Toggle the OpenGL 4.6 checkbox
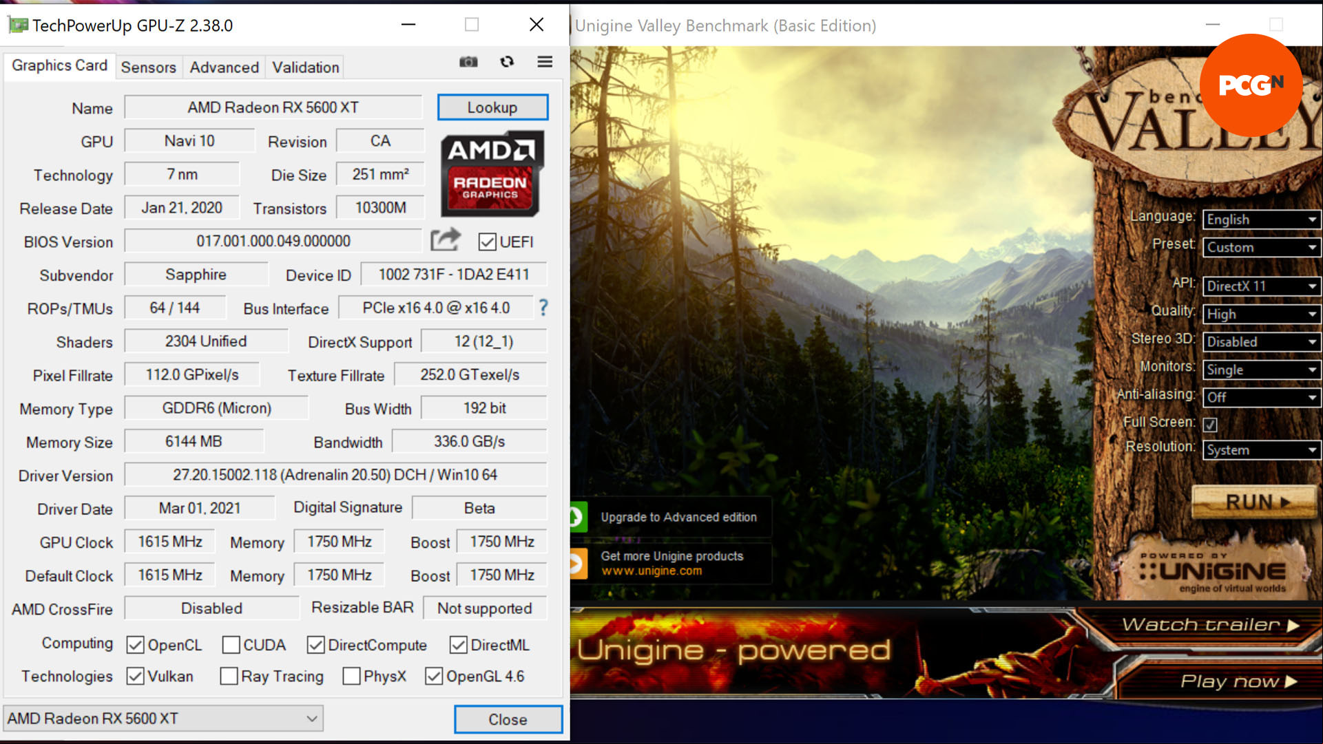 (x=434, y=677)
